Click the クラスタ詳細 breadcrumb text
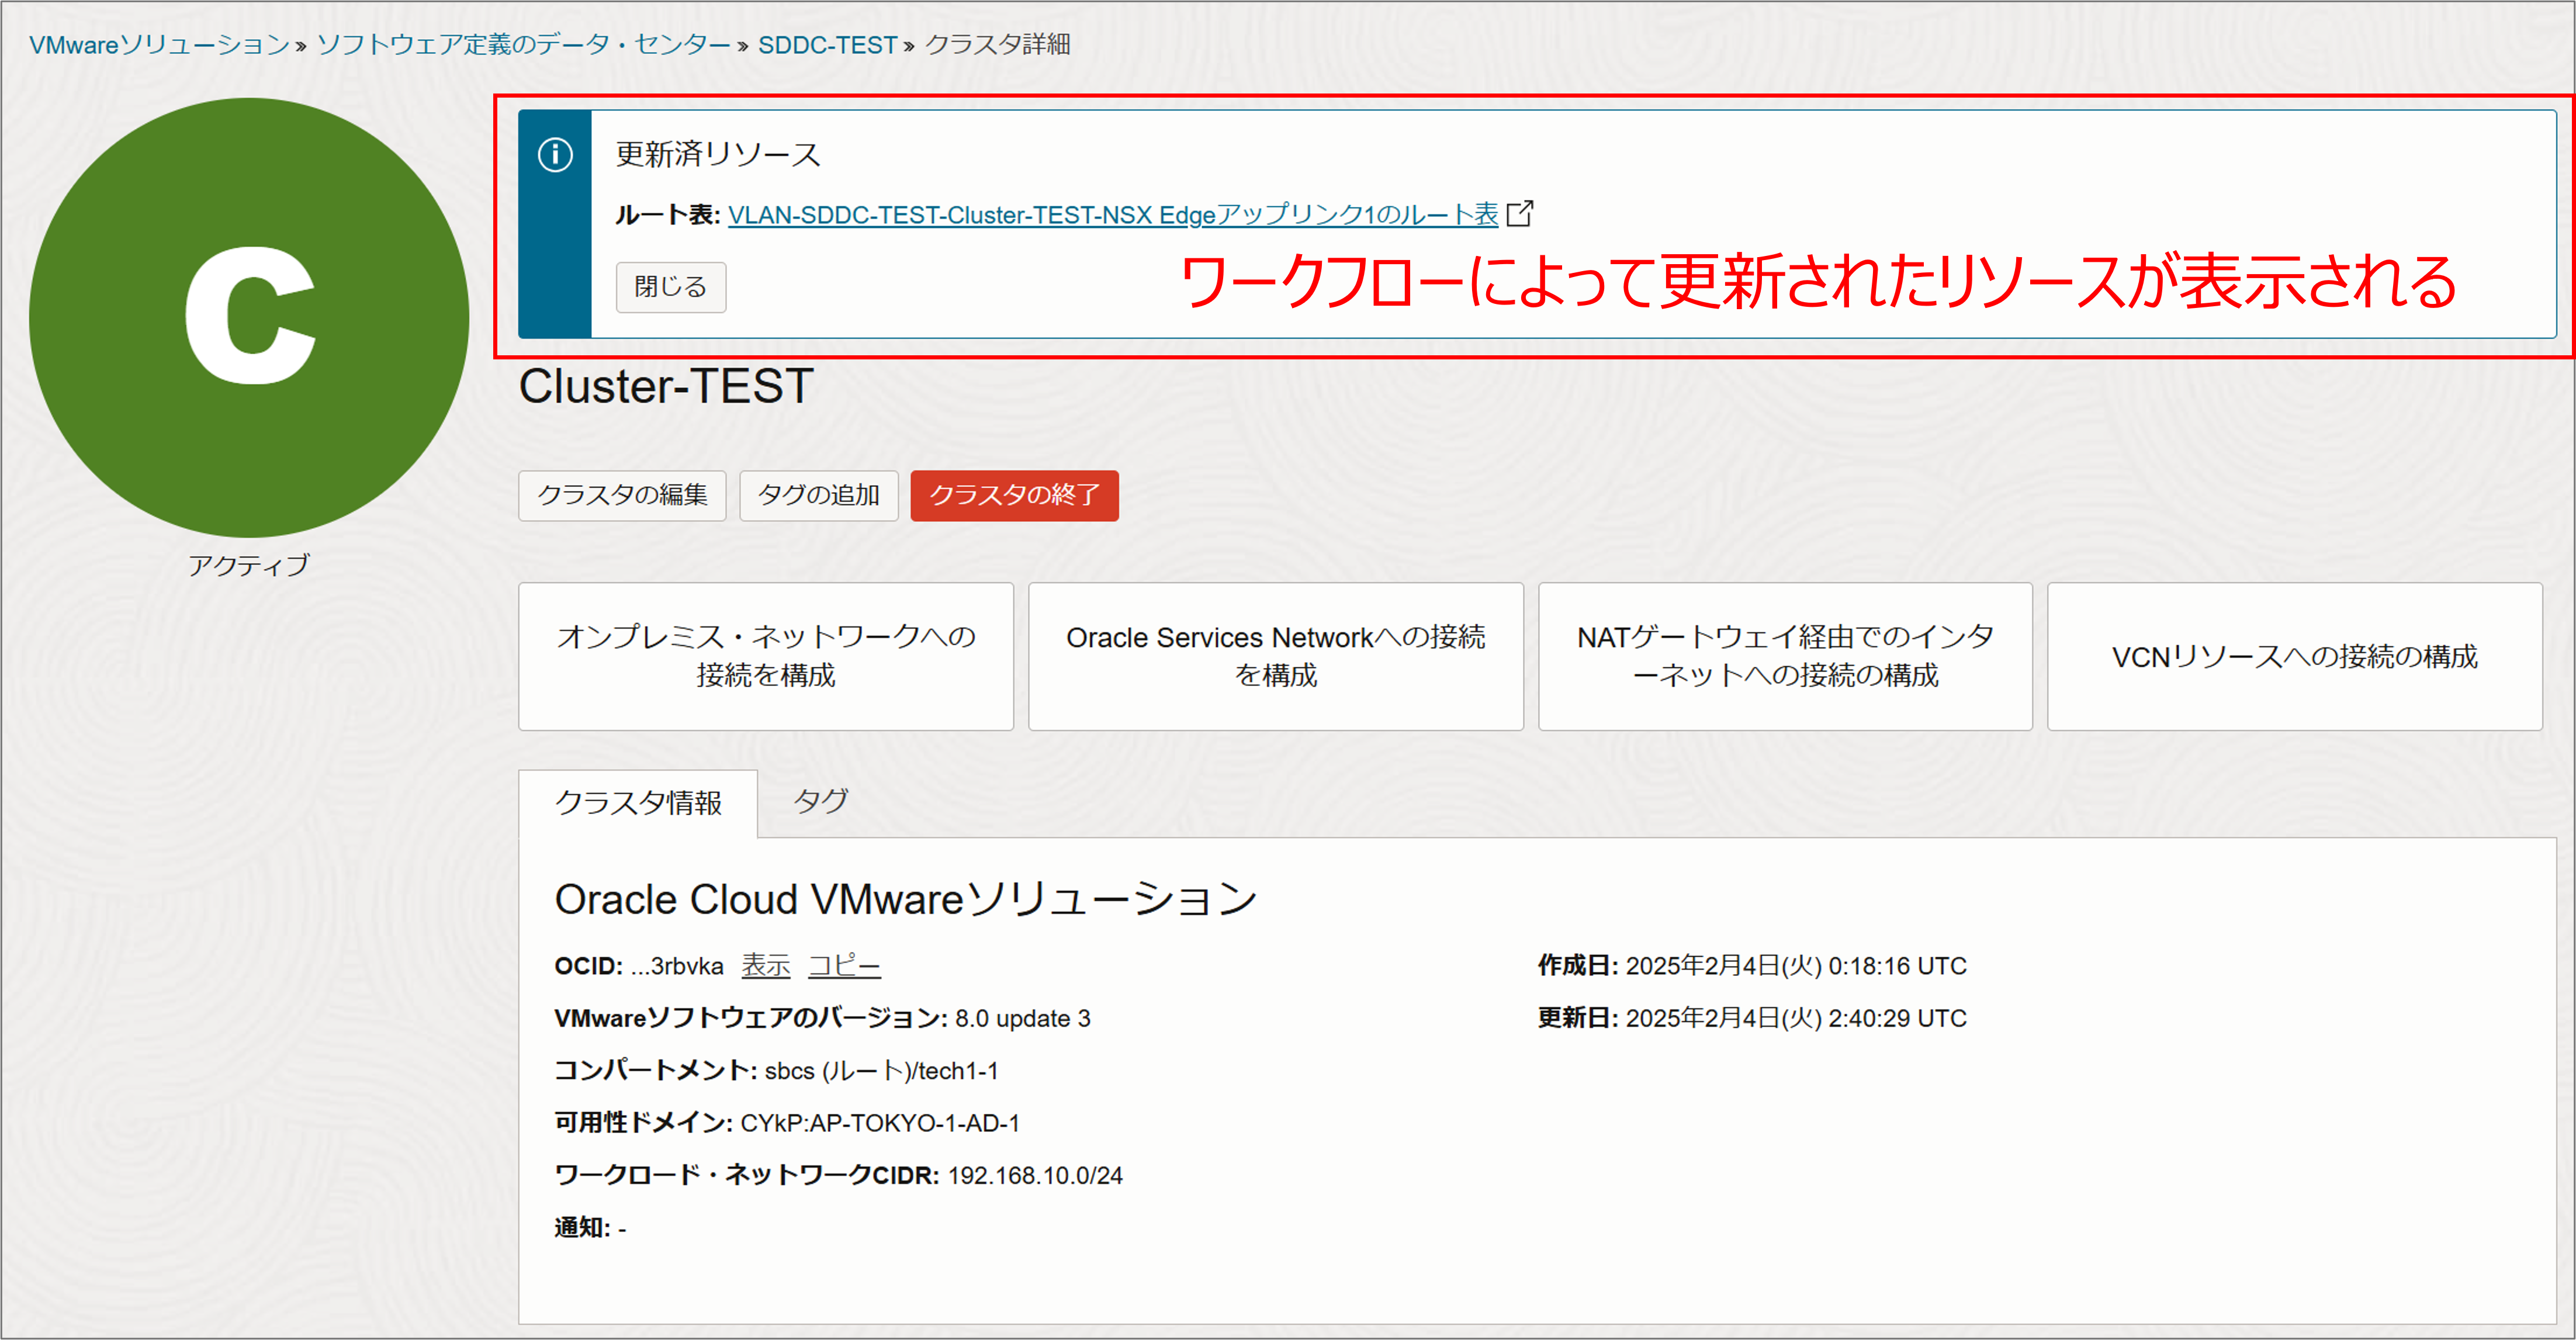Viewport: 2576px width, 1340px height. [x=997, y=45]
